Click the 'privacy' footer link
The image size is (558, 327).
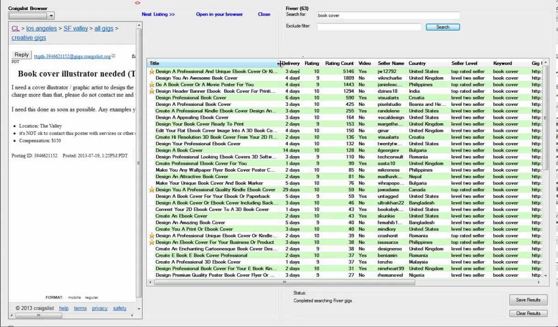click(x=100, y=308)
